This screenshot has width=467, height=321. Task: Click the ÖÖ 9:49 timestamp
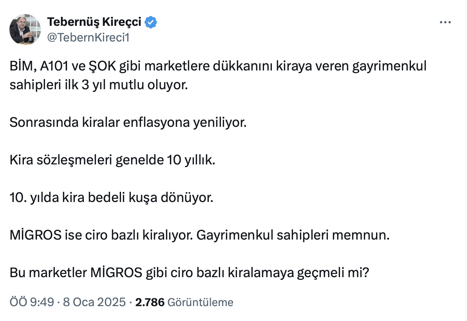tap(31, 302)
